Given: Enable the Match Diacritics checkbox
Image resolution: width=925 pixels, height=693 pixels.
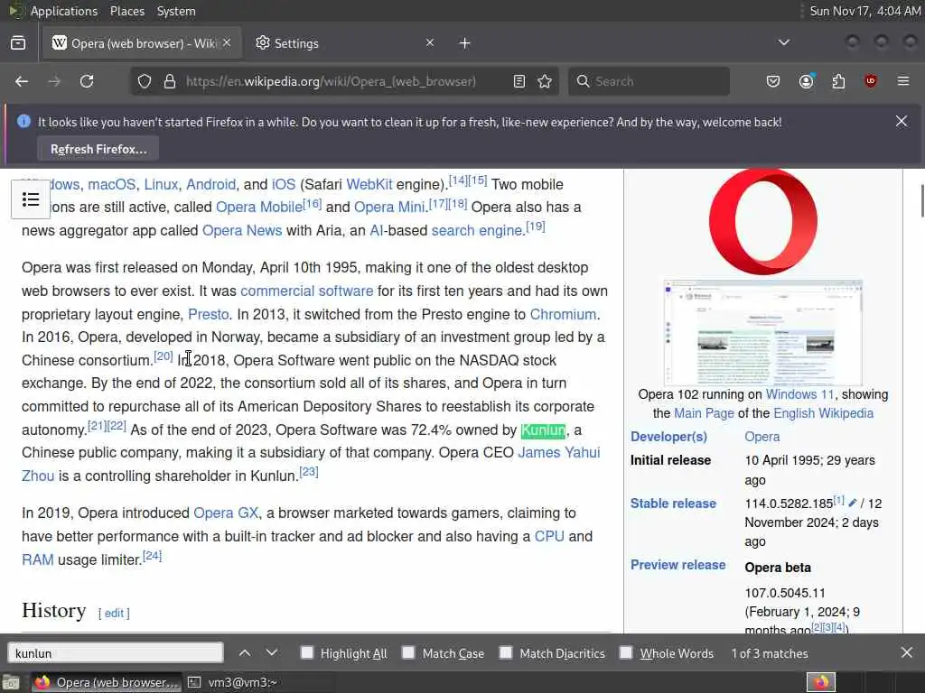Looking at the screenshot, I should (x=506, y=652).
